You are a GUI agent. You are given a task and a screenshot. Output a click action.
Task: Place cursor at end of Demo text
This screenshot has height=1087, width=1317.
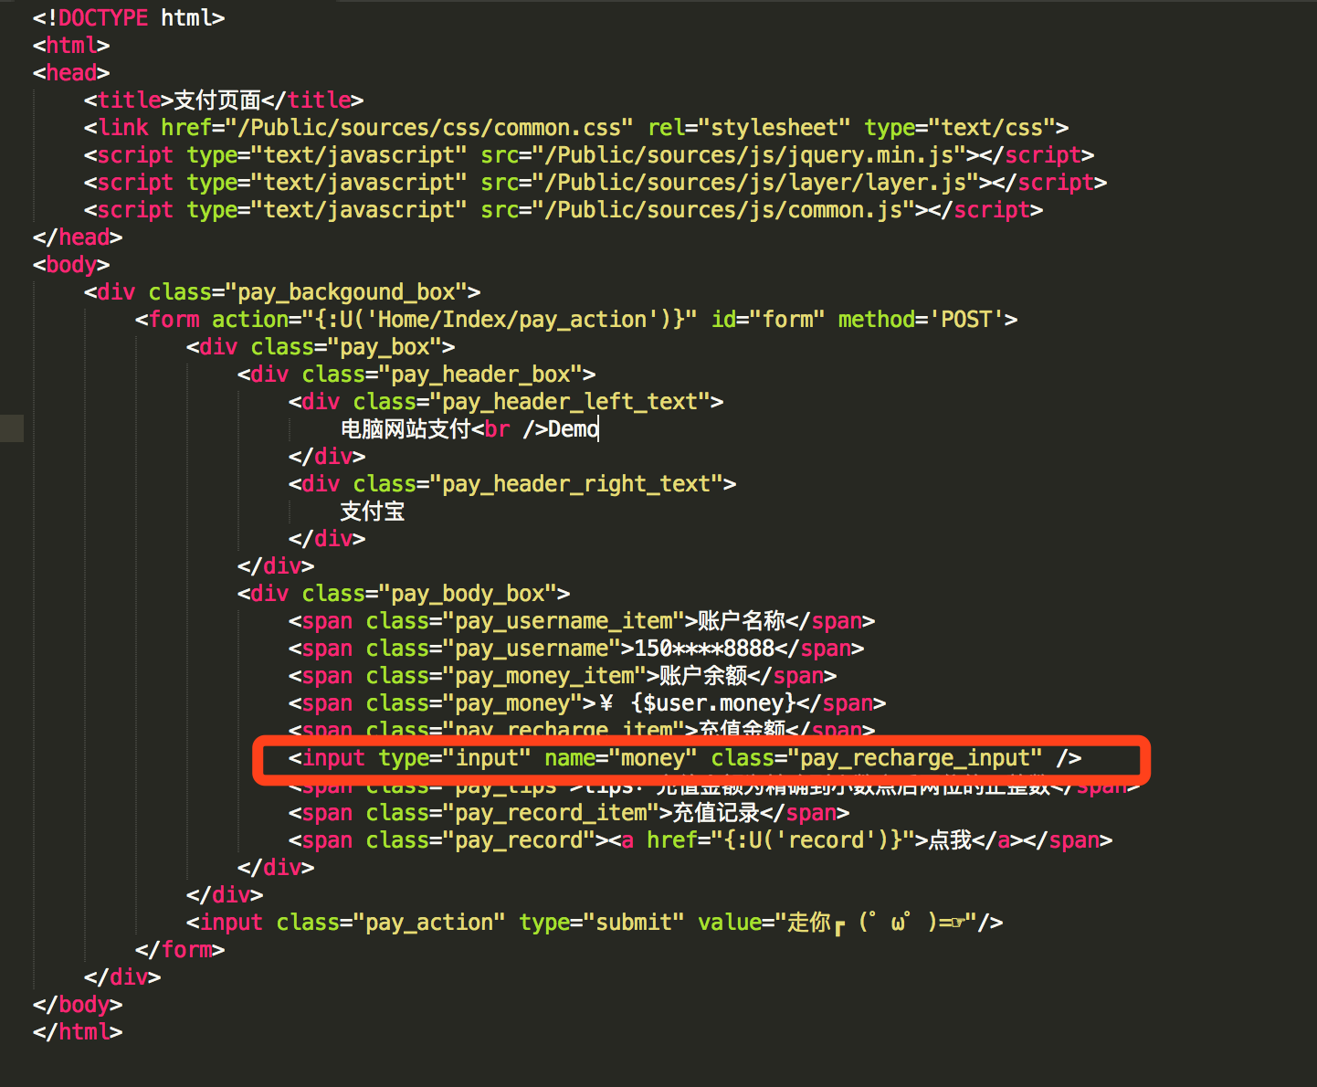click(x=599, y=429)
